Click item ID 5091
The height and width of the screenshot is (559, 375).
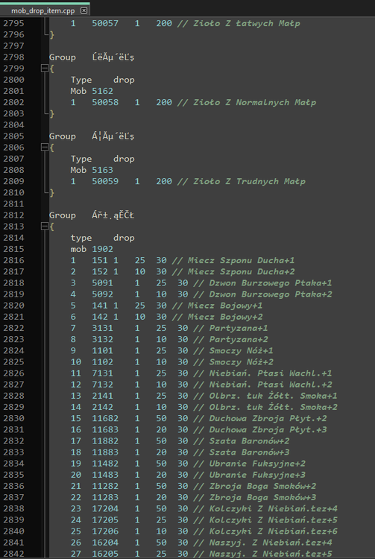point(102,283)
